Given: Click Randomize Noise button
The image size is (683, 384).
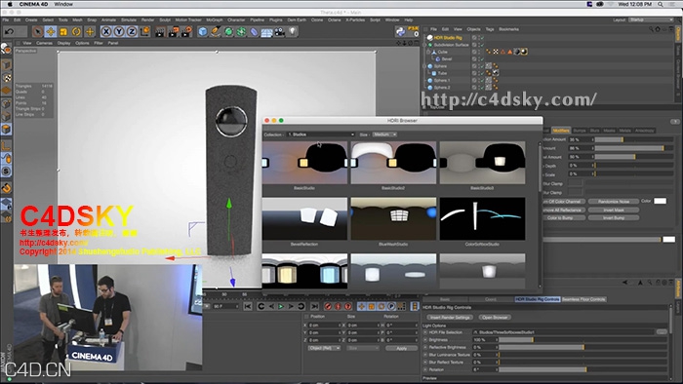Looking at the screenshot, I should tap(614, 202).
